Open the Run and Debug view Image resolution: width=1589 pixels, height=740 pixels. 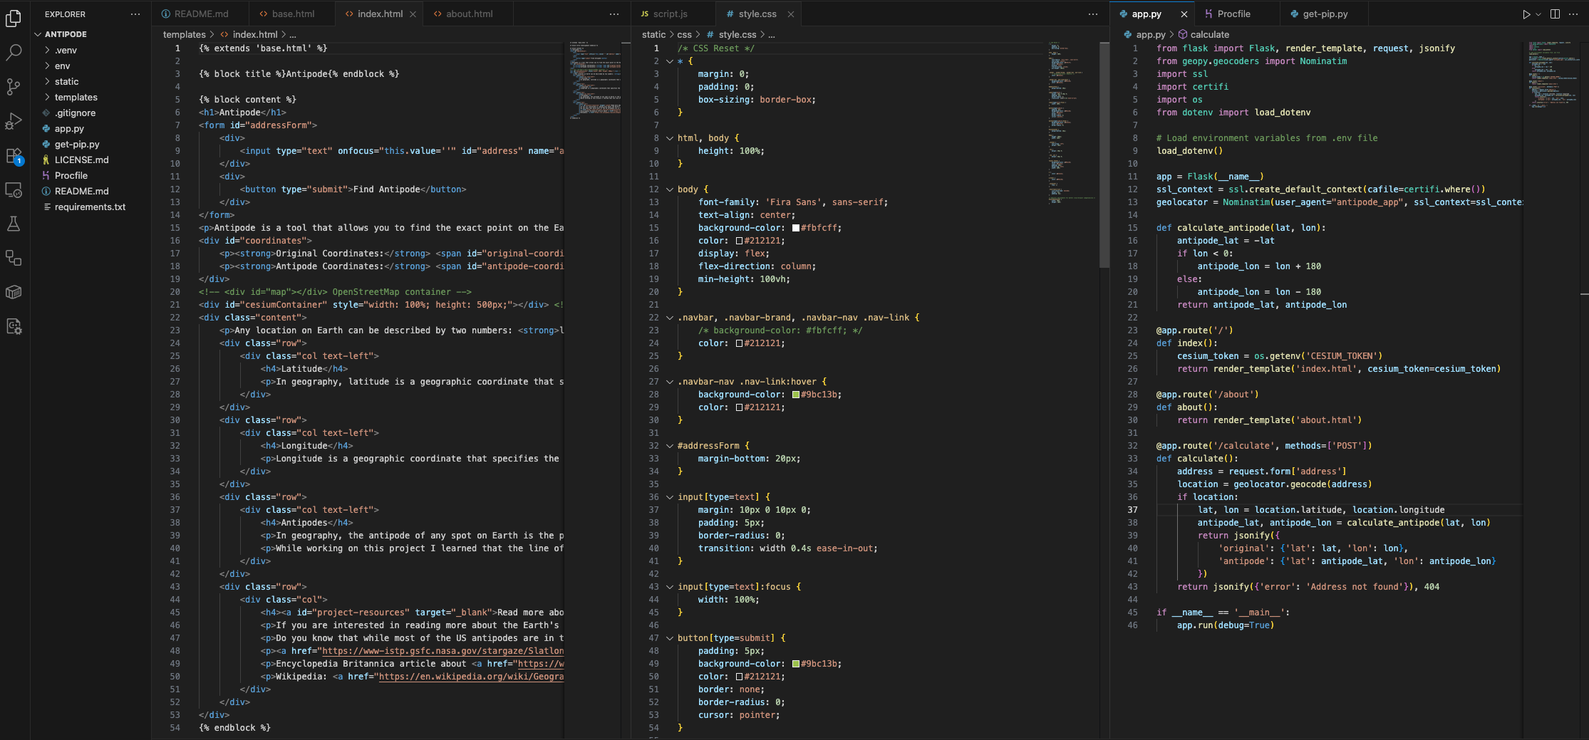(14, 121)
